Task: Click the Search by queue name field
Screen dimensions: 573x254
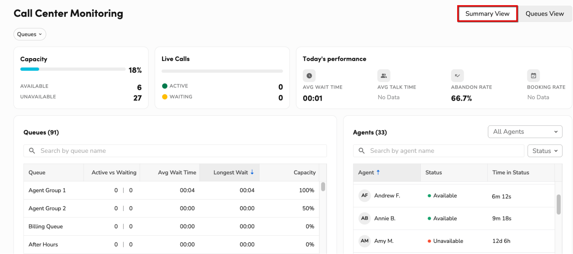Action: [x=175, y=151]
